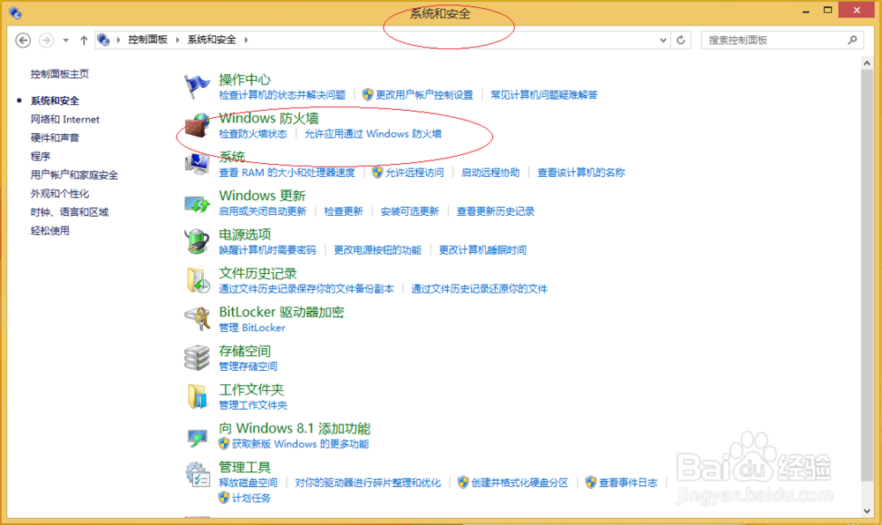Viewport: 882px width, 525px height.
Task: Expand the address bar history dropdown arrow
Action: [661, 40]
